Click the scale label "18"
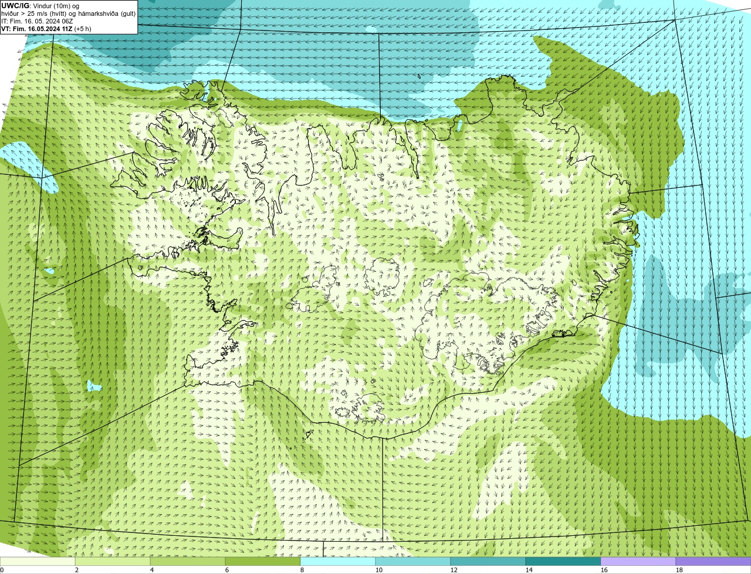Viewport: 751px width, 574px height. coord(679,570)
